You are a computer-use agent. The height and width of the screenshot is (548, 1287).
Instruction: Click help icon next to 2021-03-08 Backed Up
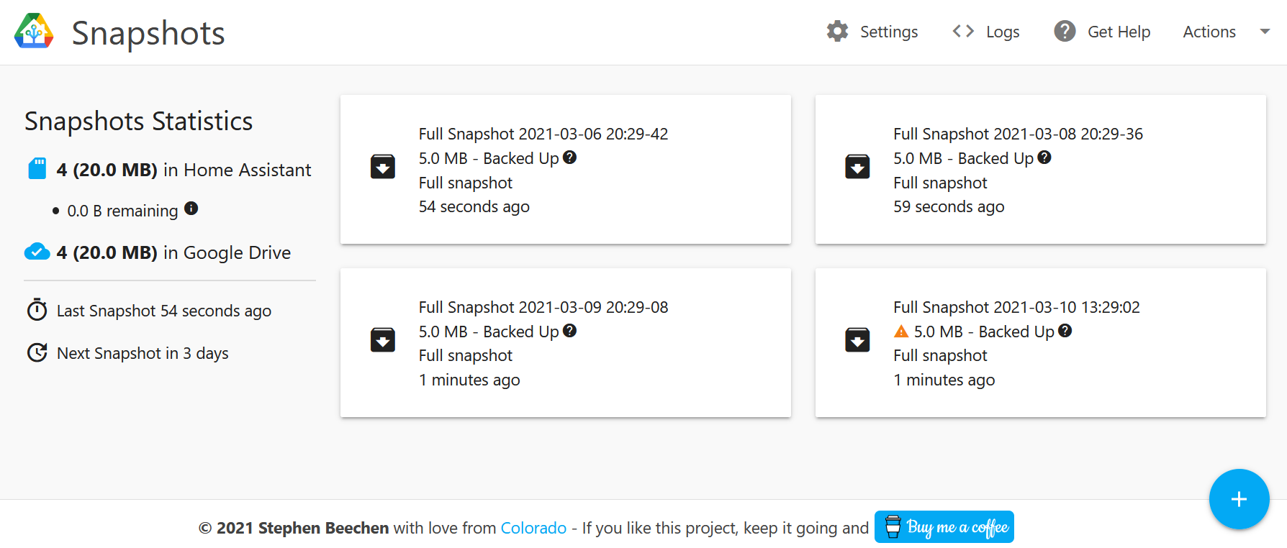[x=1044, y=157]
